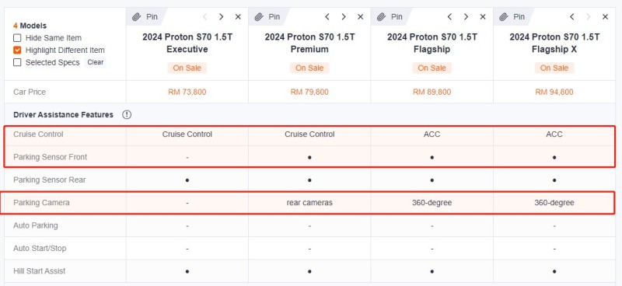Open 2024 Proton S70 1.5T Premium title

tap(309, 44)
